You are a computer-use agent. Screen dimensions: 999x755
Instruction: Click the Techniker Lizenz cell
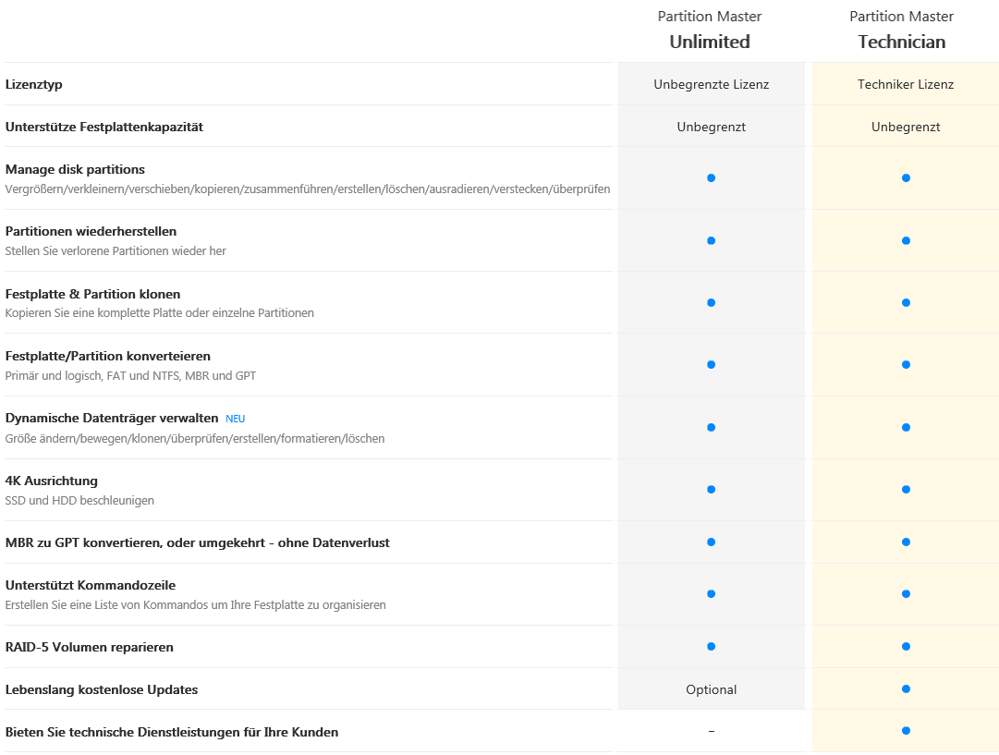pos(906,84)
